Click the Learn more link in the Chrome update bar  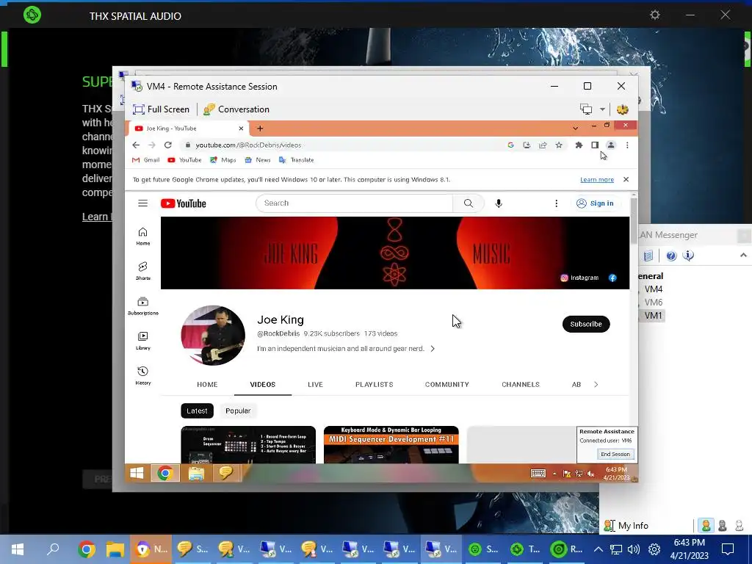coord(597,179)
